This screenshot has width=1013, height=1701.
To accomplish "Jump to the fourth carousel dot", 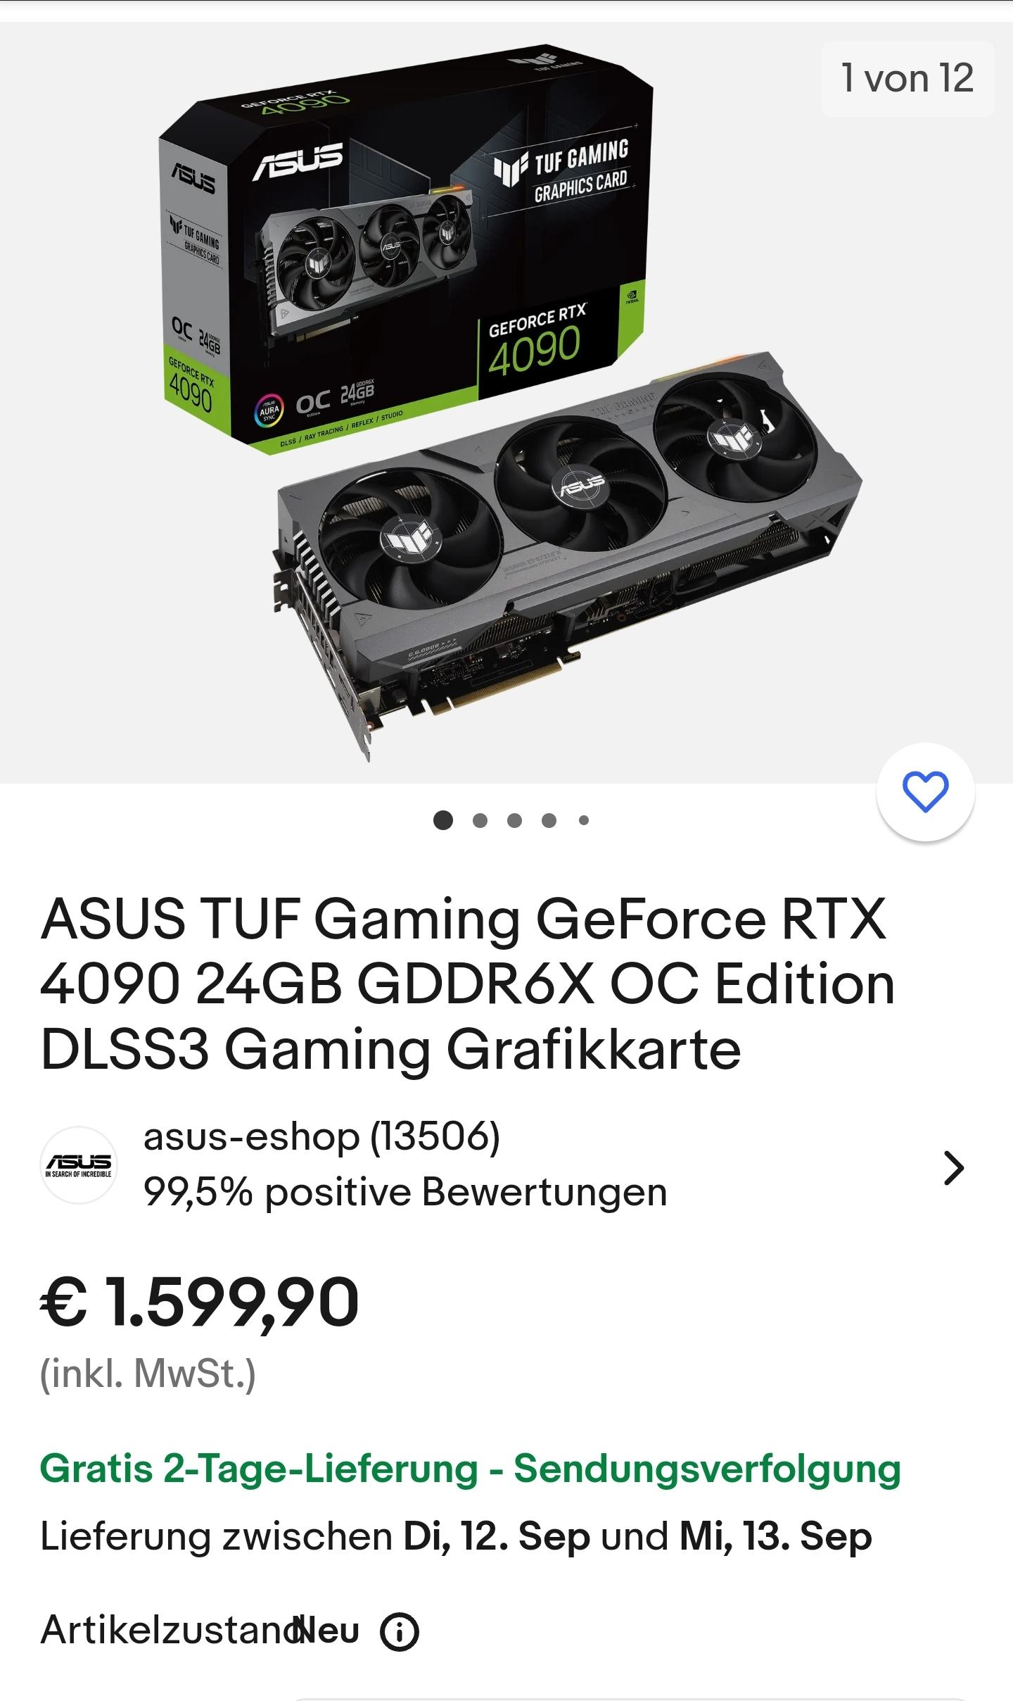I will click(549, 820).
